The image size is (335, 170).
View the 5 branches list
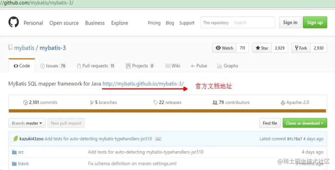(104, 102)
